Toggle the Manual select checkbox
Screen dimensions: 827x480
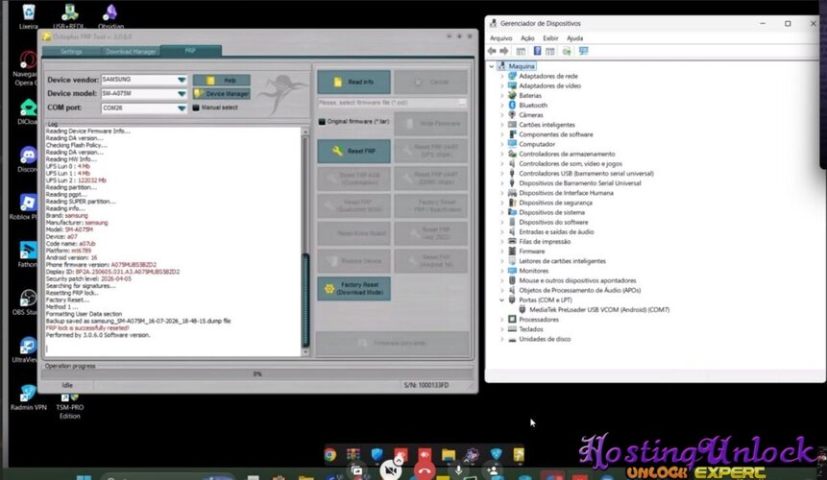tap(196, 108)
